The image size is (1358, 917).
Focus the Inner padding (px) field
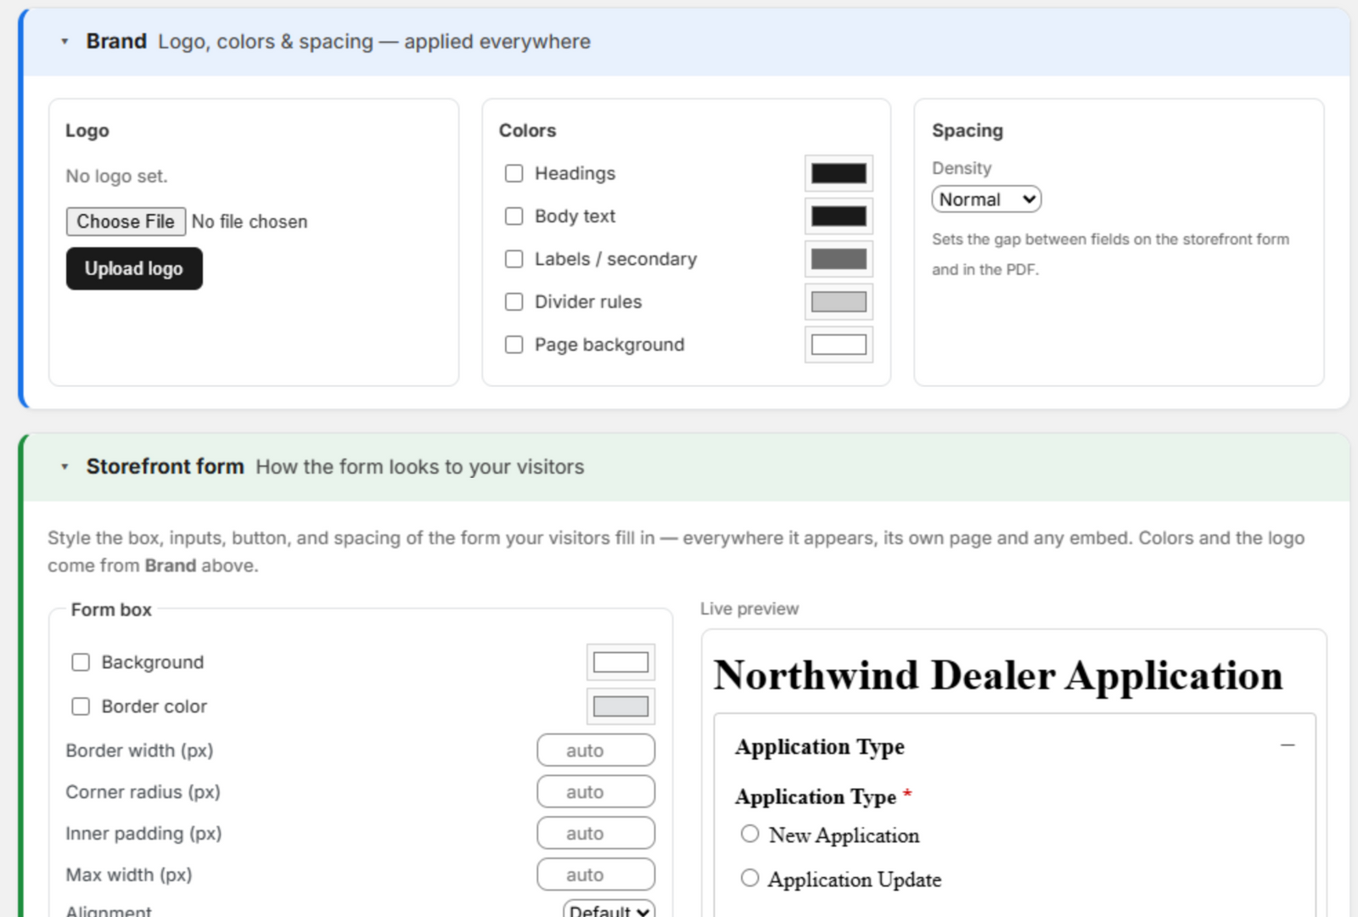point(596,834)
